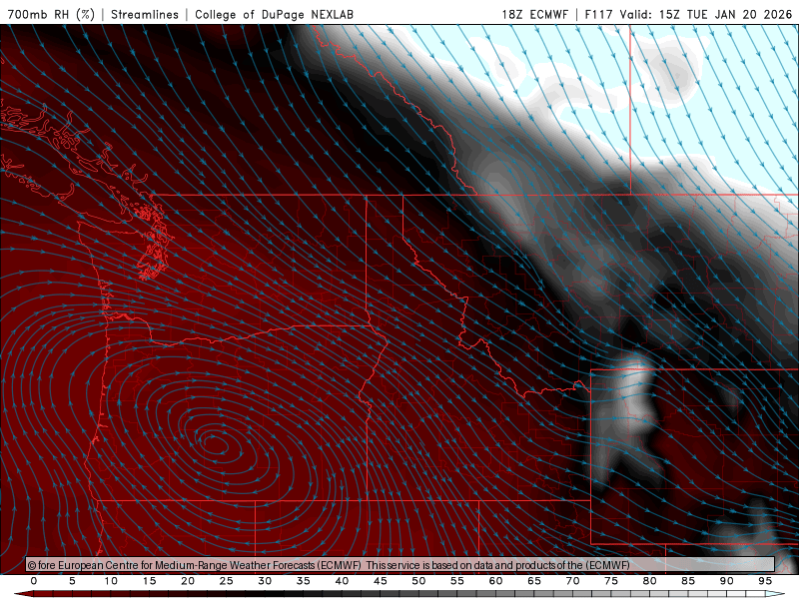Click the "25" value on the color scale

tap(227, 581)
